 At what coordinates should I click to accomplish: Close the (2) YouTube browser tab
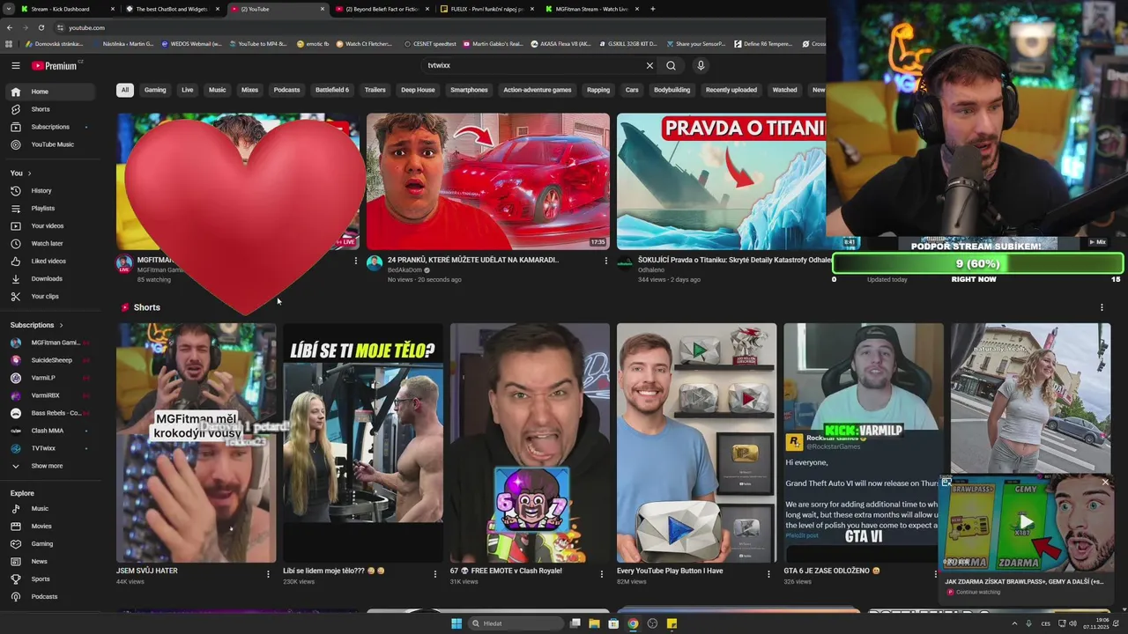pos(322,9)
